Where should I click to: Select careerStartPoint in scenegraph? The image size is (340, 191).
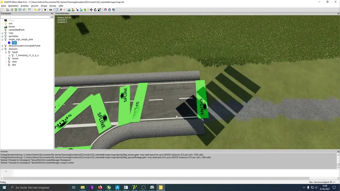[x=16, y=30]
